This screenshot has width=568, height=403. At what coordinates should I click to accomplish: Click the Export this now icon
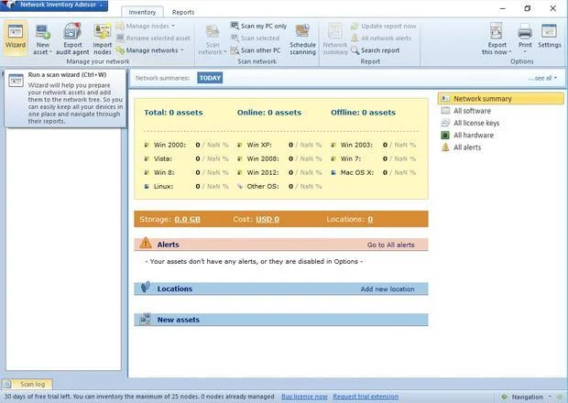(497, 31)
